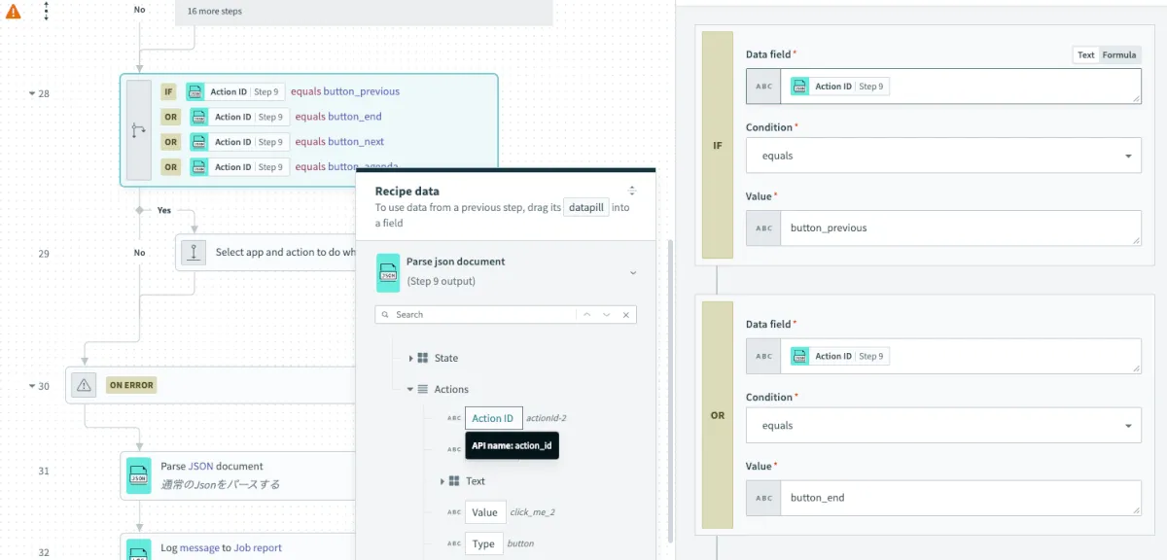Click the button_previous value input field

click(x=959, y=228)
